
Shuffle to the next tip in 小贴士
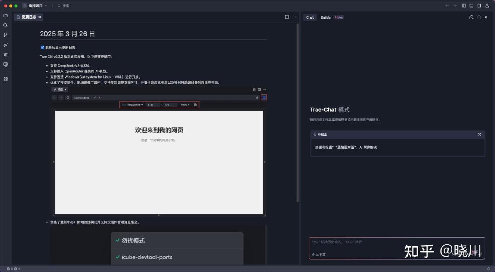479,135
